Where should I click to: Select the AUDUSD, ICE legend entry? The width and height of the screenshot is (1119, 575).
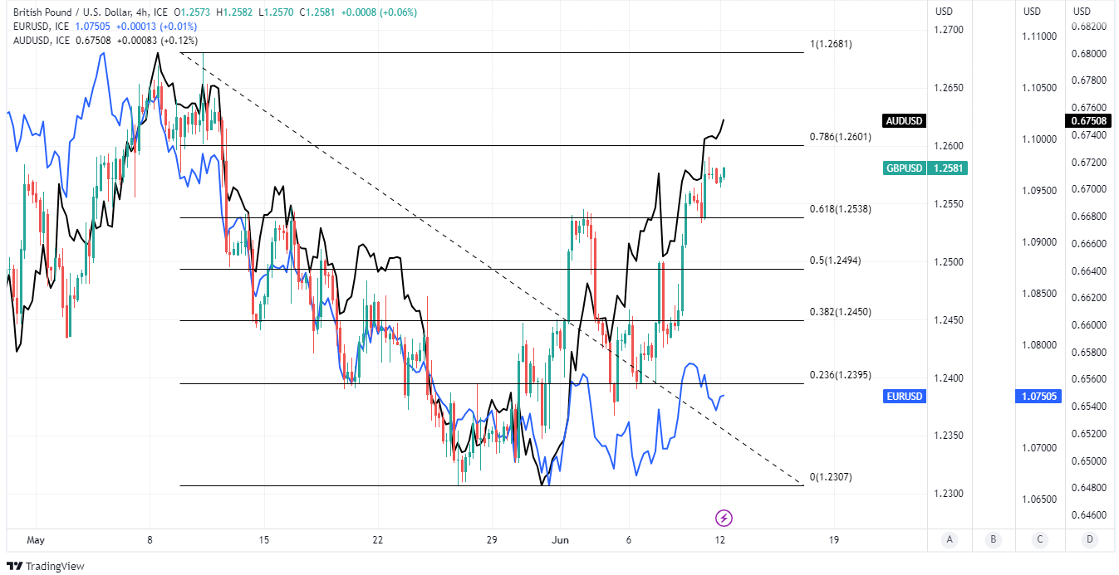click(x=40, y=39)
